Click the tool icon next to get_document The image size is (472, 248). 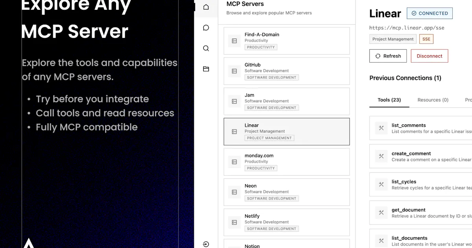381,213
